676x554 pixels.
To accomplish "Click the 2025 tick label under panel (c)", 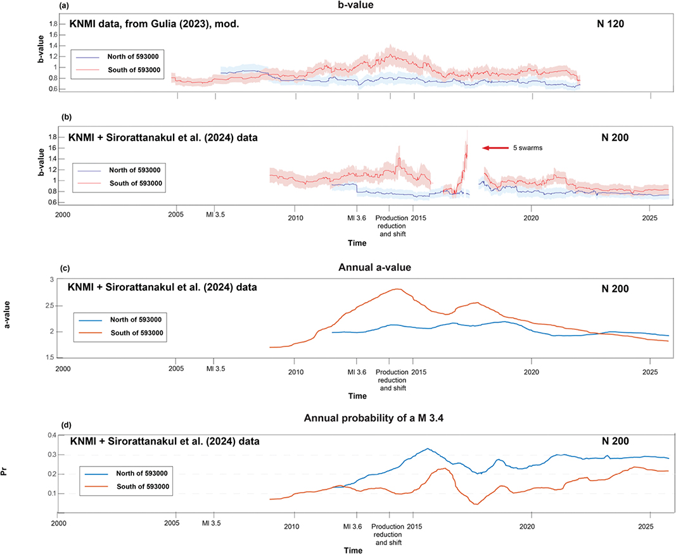I will tap(650, 372).
